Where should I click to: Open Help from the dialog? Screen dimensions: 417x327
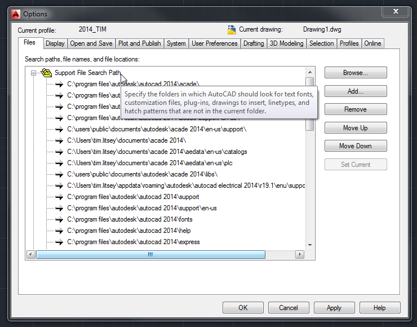coord(380,308)
